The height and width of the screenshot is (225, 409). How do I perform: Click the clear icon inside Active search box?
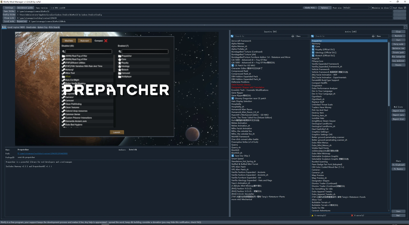[373, 36]
